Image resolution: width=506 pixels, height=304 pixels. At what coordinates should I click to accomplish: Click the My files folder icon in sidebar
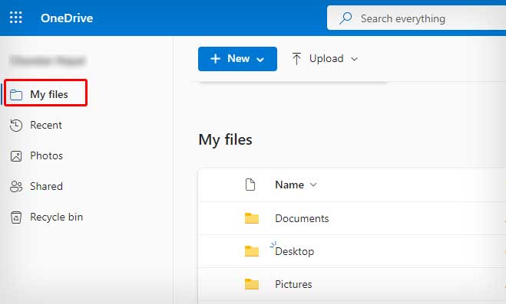[16, 95]
